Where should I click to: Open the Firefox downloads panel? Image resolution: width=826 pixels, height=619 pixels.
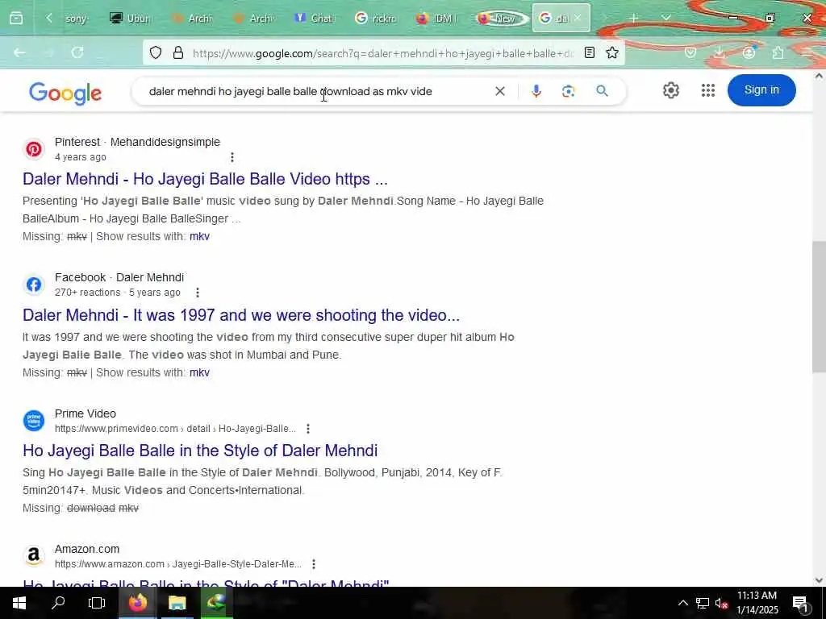(x=720, y=52)
